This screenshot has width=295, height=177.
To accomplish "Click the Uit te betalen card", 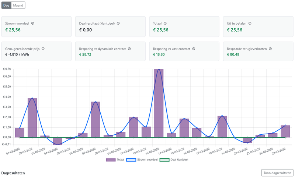I will point(258,26).
